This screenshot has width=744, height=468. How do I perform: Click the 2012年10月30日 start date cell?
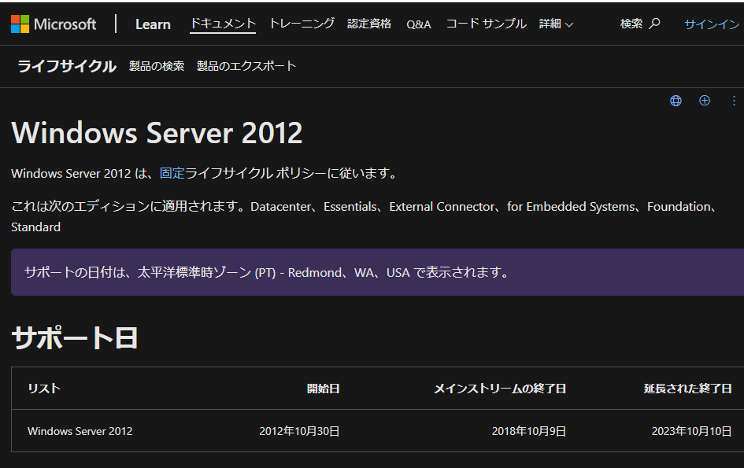(299, 431)
